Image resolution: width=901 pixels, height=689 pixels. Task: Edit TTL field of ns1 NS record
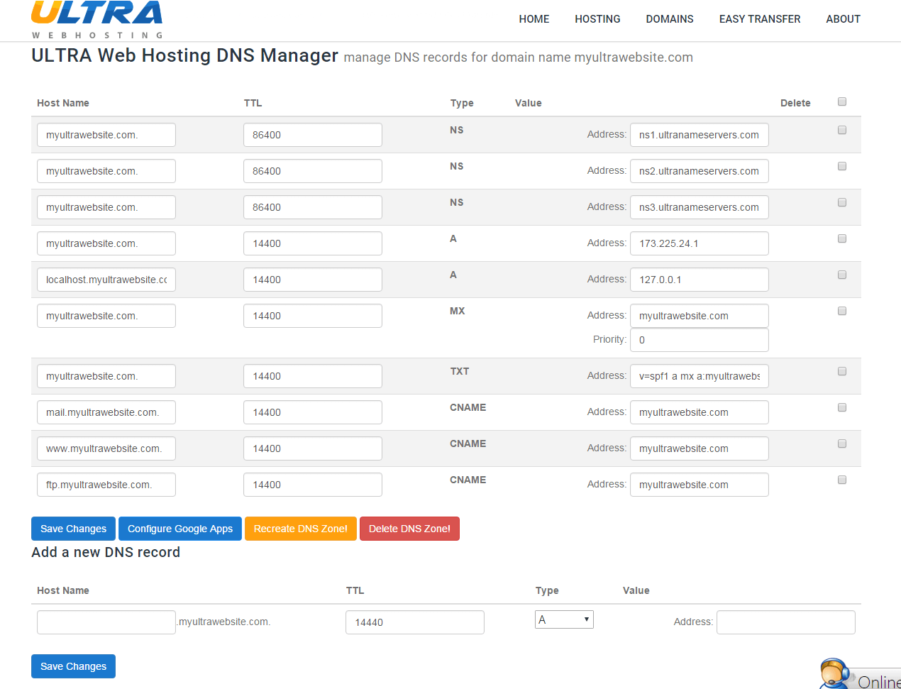[x=313, y=135]
